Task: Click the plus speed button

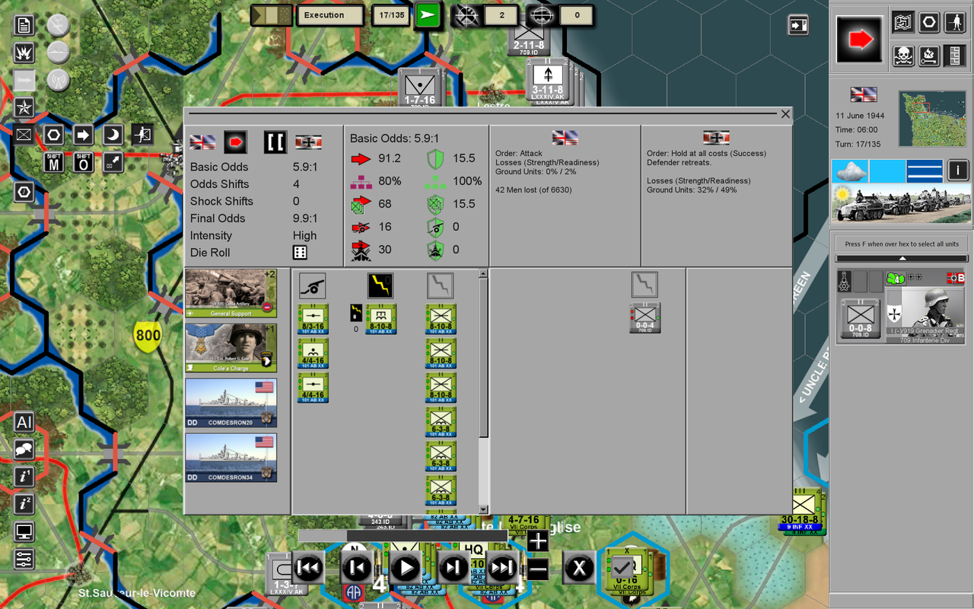Action: [537, 541]
